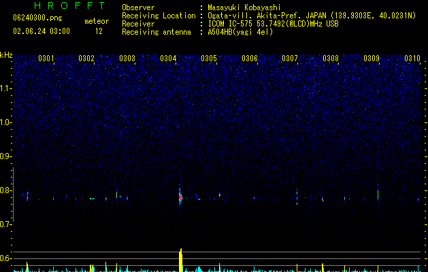This screenshot has height=272, width=428.
Task: Click the timestamp 02.06.24 03:00
Action: 42,31
